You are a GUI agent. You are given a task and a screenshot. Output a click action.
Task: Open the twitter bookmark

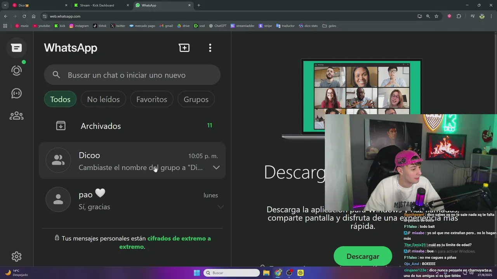(x=118, y=26)
